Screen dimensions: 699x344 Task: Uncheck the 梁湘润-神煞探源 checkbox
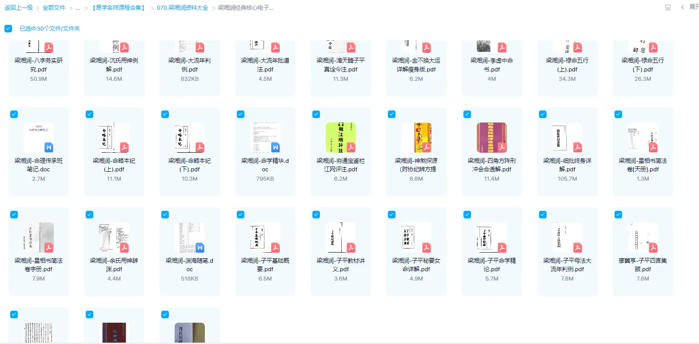[392, 114]
